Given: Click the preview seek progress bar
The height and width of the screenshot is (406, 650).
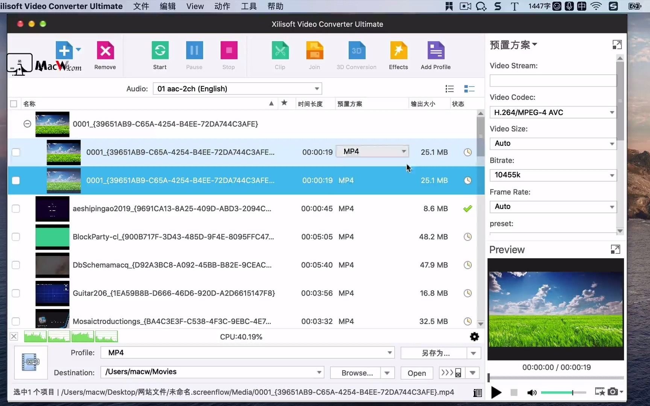Looking at the screenshot, I should [556, 377].
